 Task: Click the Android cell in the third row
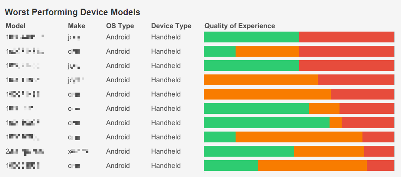click(x=118, y=66)
